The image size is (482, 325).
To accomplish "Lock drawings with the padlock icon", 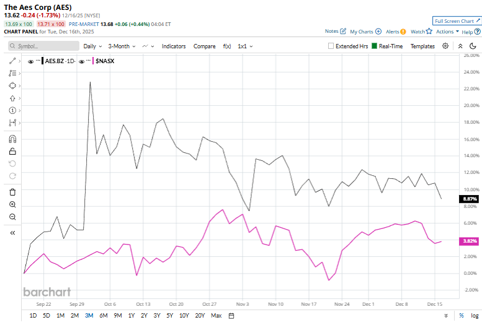I will coord(12,151).
